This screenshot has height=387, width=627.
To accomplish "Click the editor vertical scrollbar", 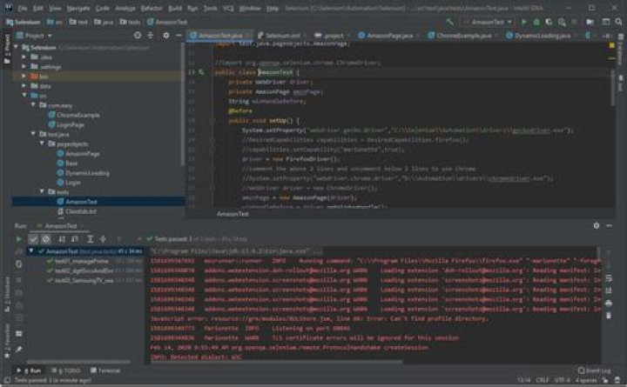I will pos(612,88).
